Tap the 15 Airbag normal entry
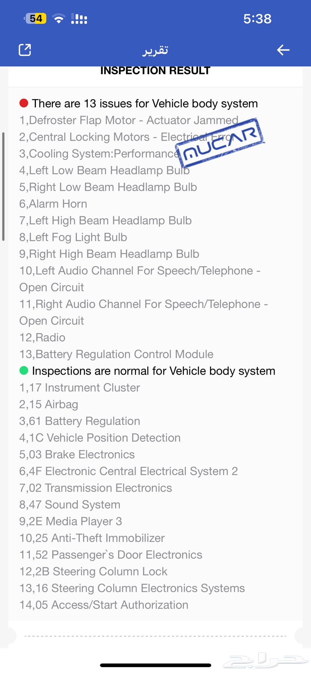This screenshot has width=311, height=673. point(49,404)
